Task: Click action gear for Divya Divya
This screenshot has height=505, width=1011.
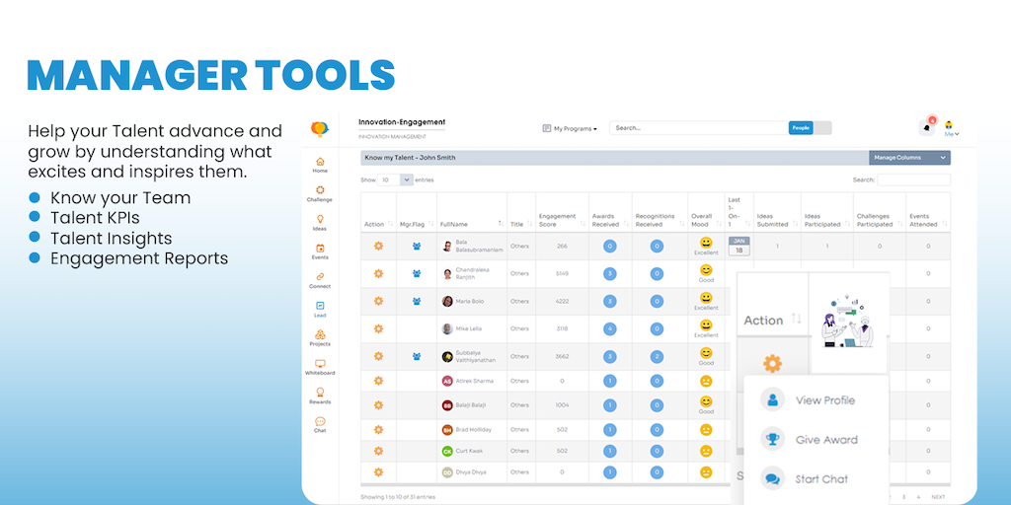Action: [378, 472]
